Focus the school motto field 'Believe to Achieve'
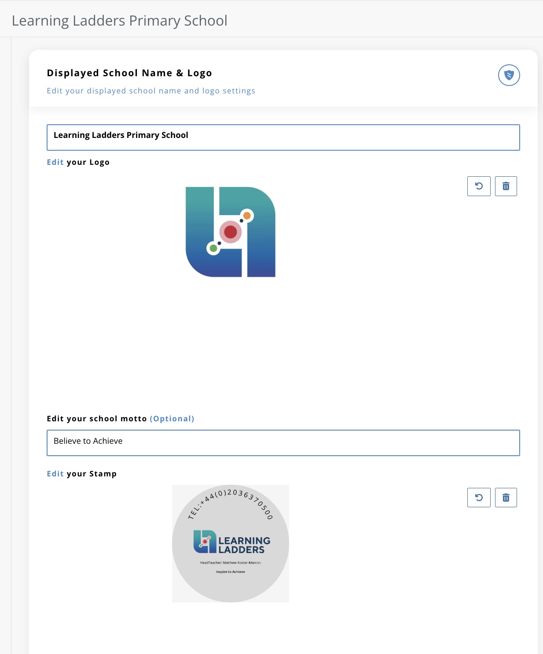543x654 pixels. click(x=283, y=443)
